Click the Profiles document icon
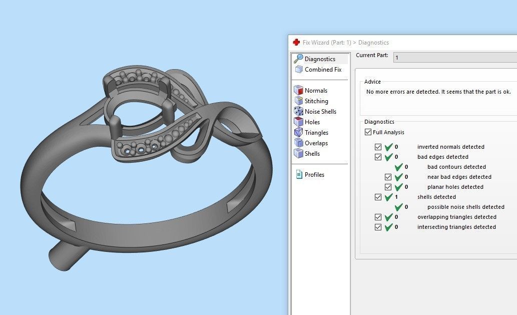The width and height of the screenshot is (517, 315). click(x=299, y=174)
